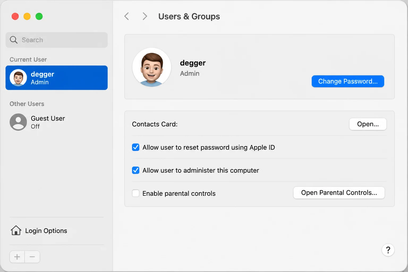Remove a user with the minus button

(x=32, y=257)
